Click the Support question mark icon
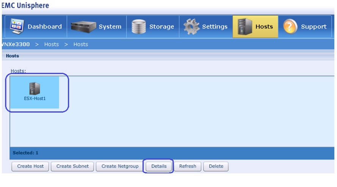337x187 pixels. [290, 27]
